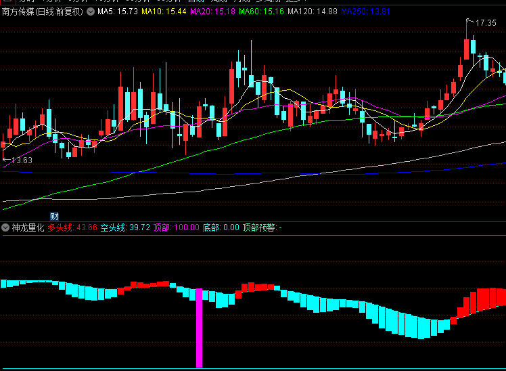Screen dimensions: 506x371
Task: Click the green MA60: 15.16 label
Action: click(261, 12)
